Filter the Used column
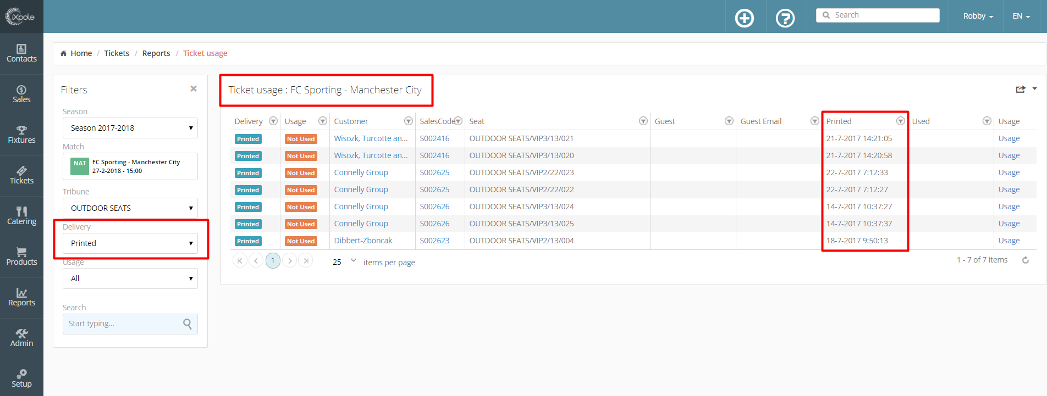This screenshot has width=1047, height=396. [987, 121]
